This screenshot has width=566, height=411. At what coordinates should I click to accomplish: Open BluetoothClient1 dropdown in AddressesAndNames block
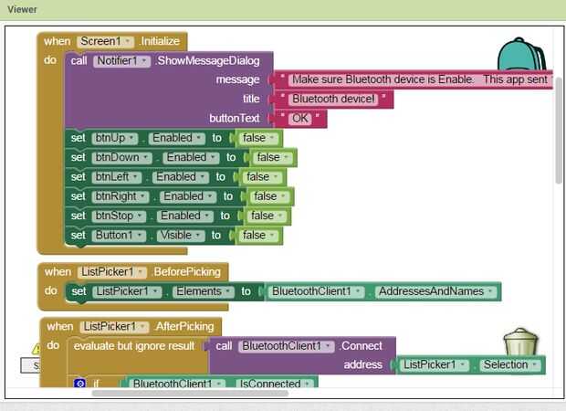coord(316,291)
